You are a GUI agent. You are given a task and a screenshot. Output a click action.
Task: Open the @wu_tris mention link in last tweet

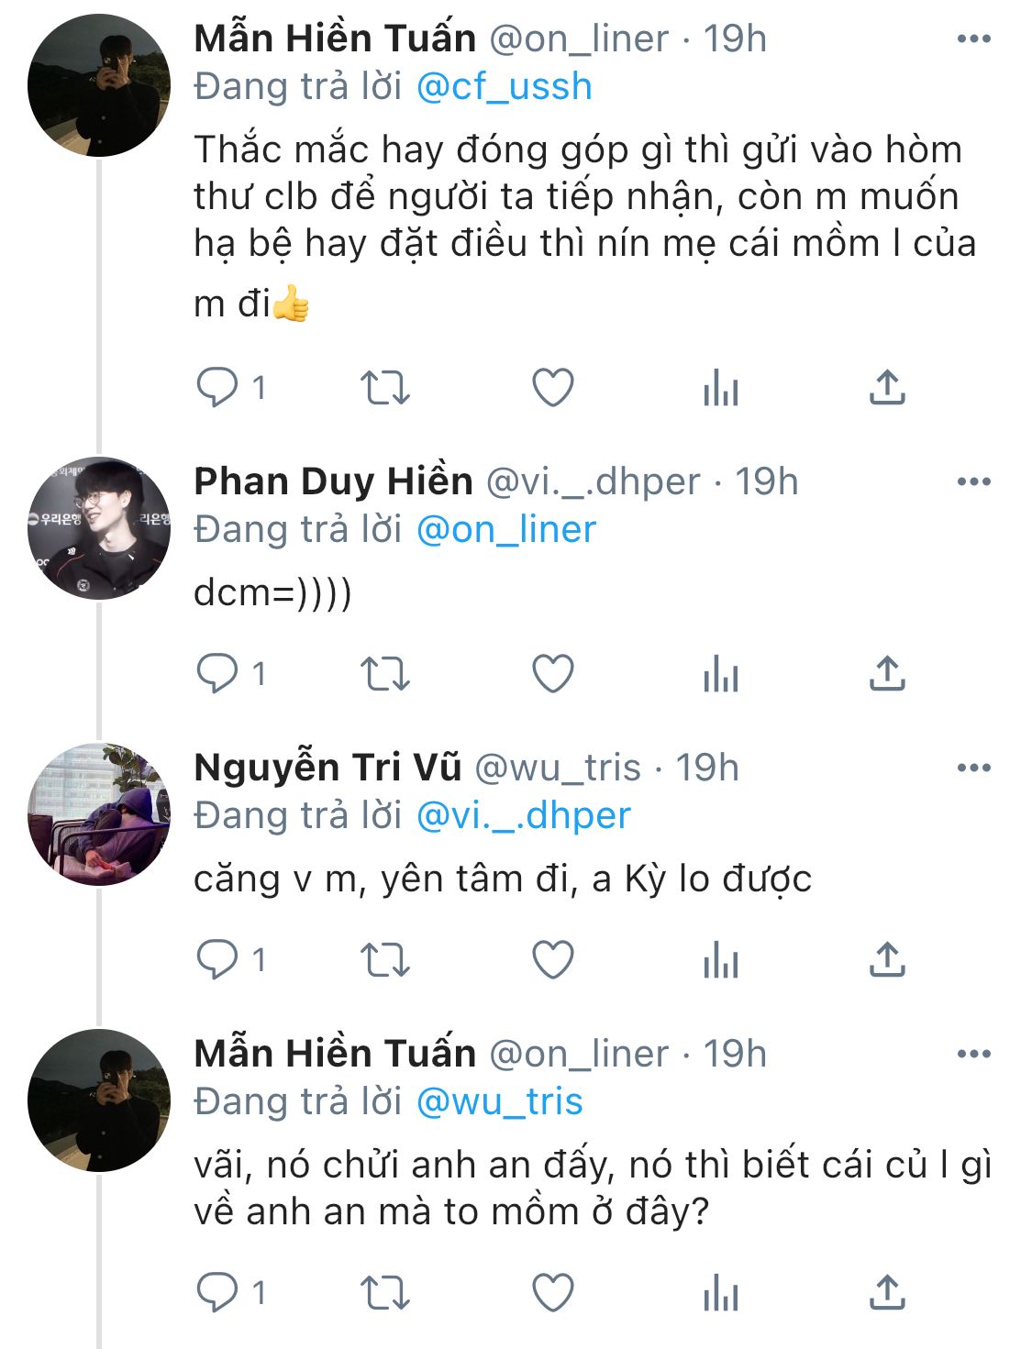coord(499,1102)
